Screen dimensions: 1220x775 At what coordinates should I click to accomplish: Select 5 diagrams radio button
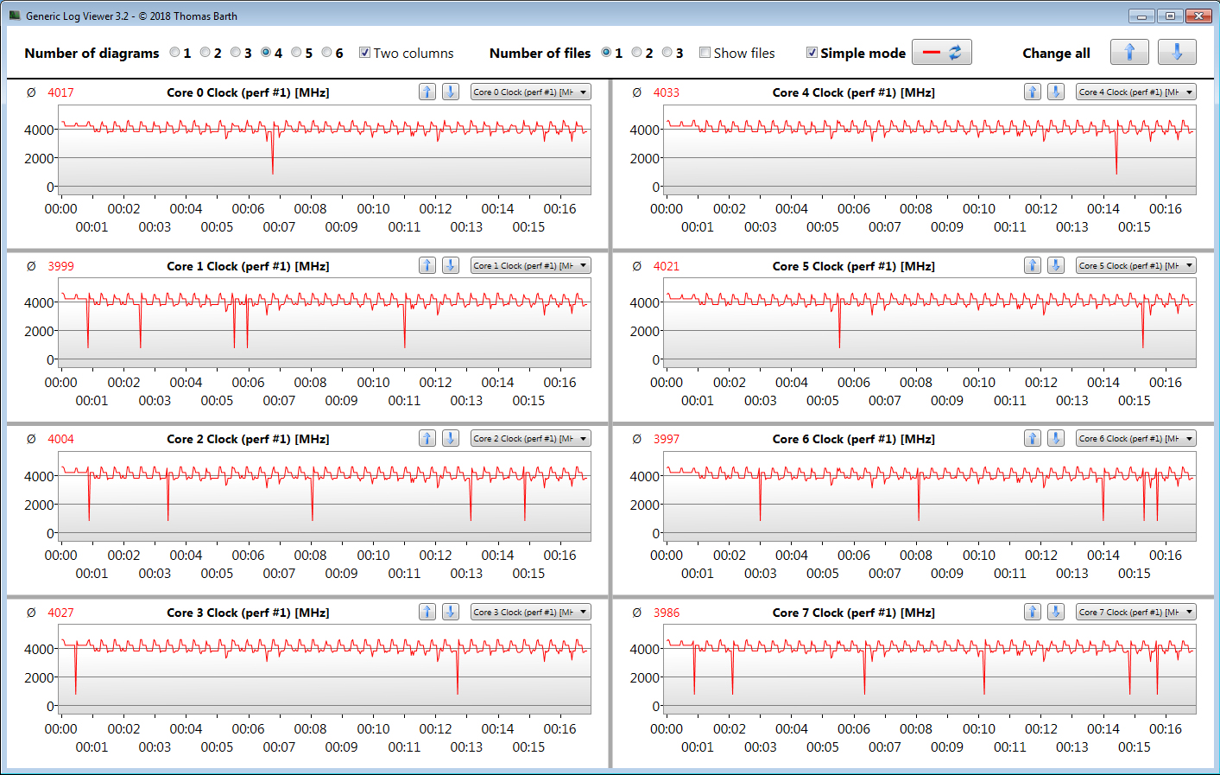(296, 53)
